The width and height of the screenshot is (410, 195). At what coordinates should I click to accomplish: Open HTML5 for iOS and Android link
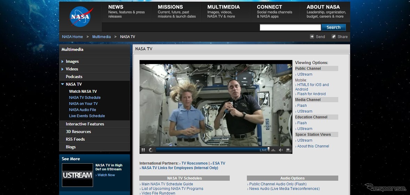pyautogui.click(x=312, y=87)
